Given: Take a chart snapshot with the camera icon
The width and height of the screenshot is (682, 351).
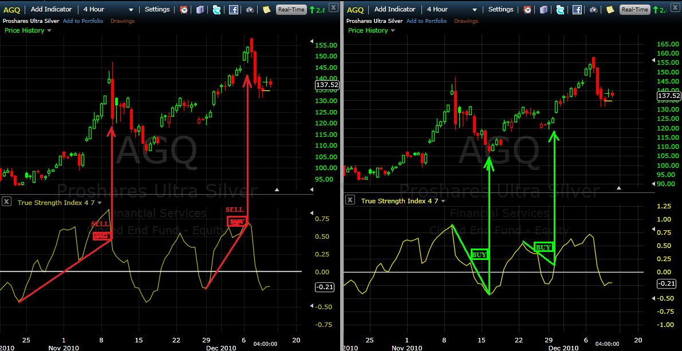Looking at the screenshot, I should [250, 9].
